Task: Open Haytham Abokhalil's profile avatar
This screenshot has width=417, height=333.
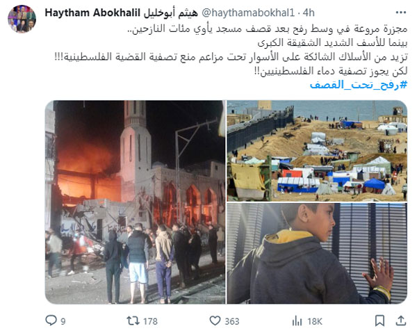Action: pyautogui.click(x=22, y=19)
